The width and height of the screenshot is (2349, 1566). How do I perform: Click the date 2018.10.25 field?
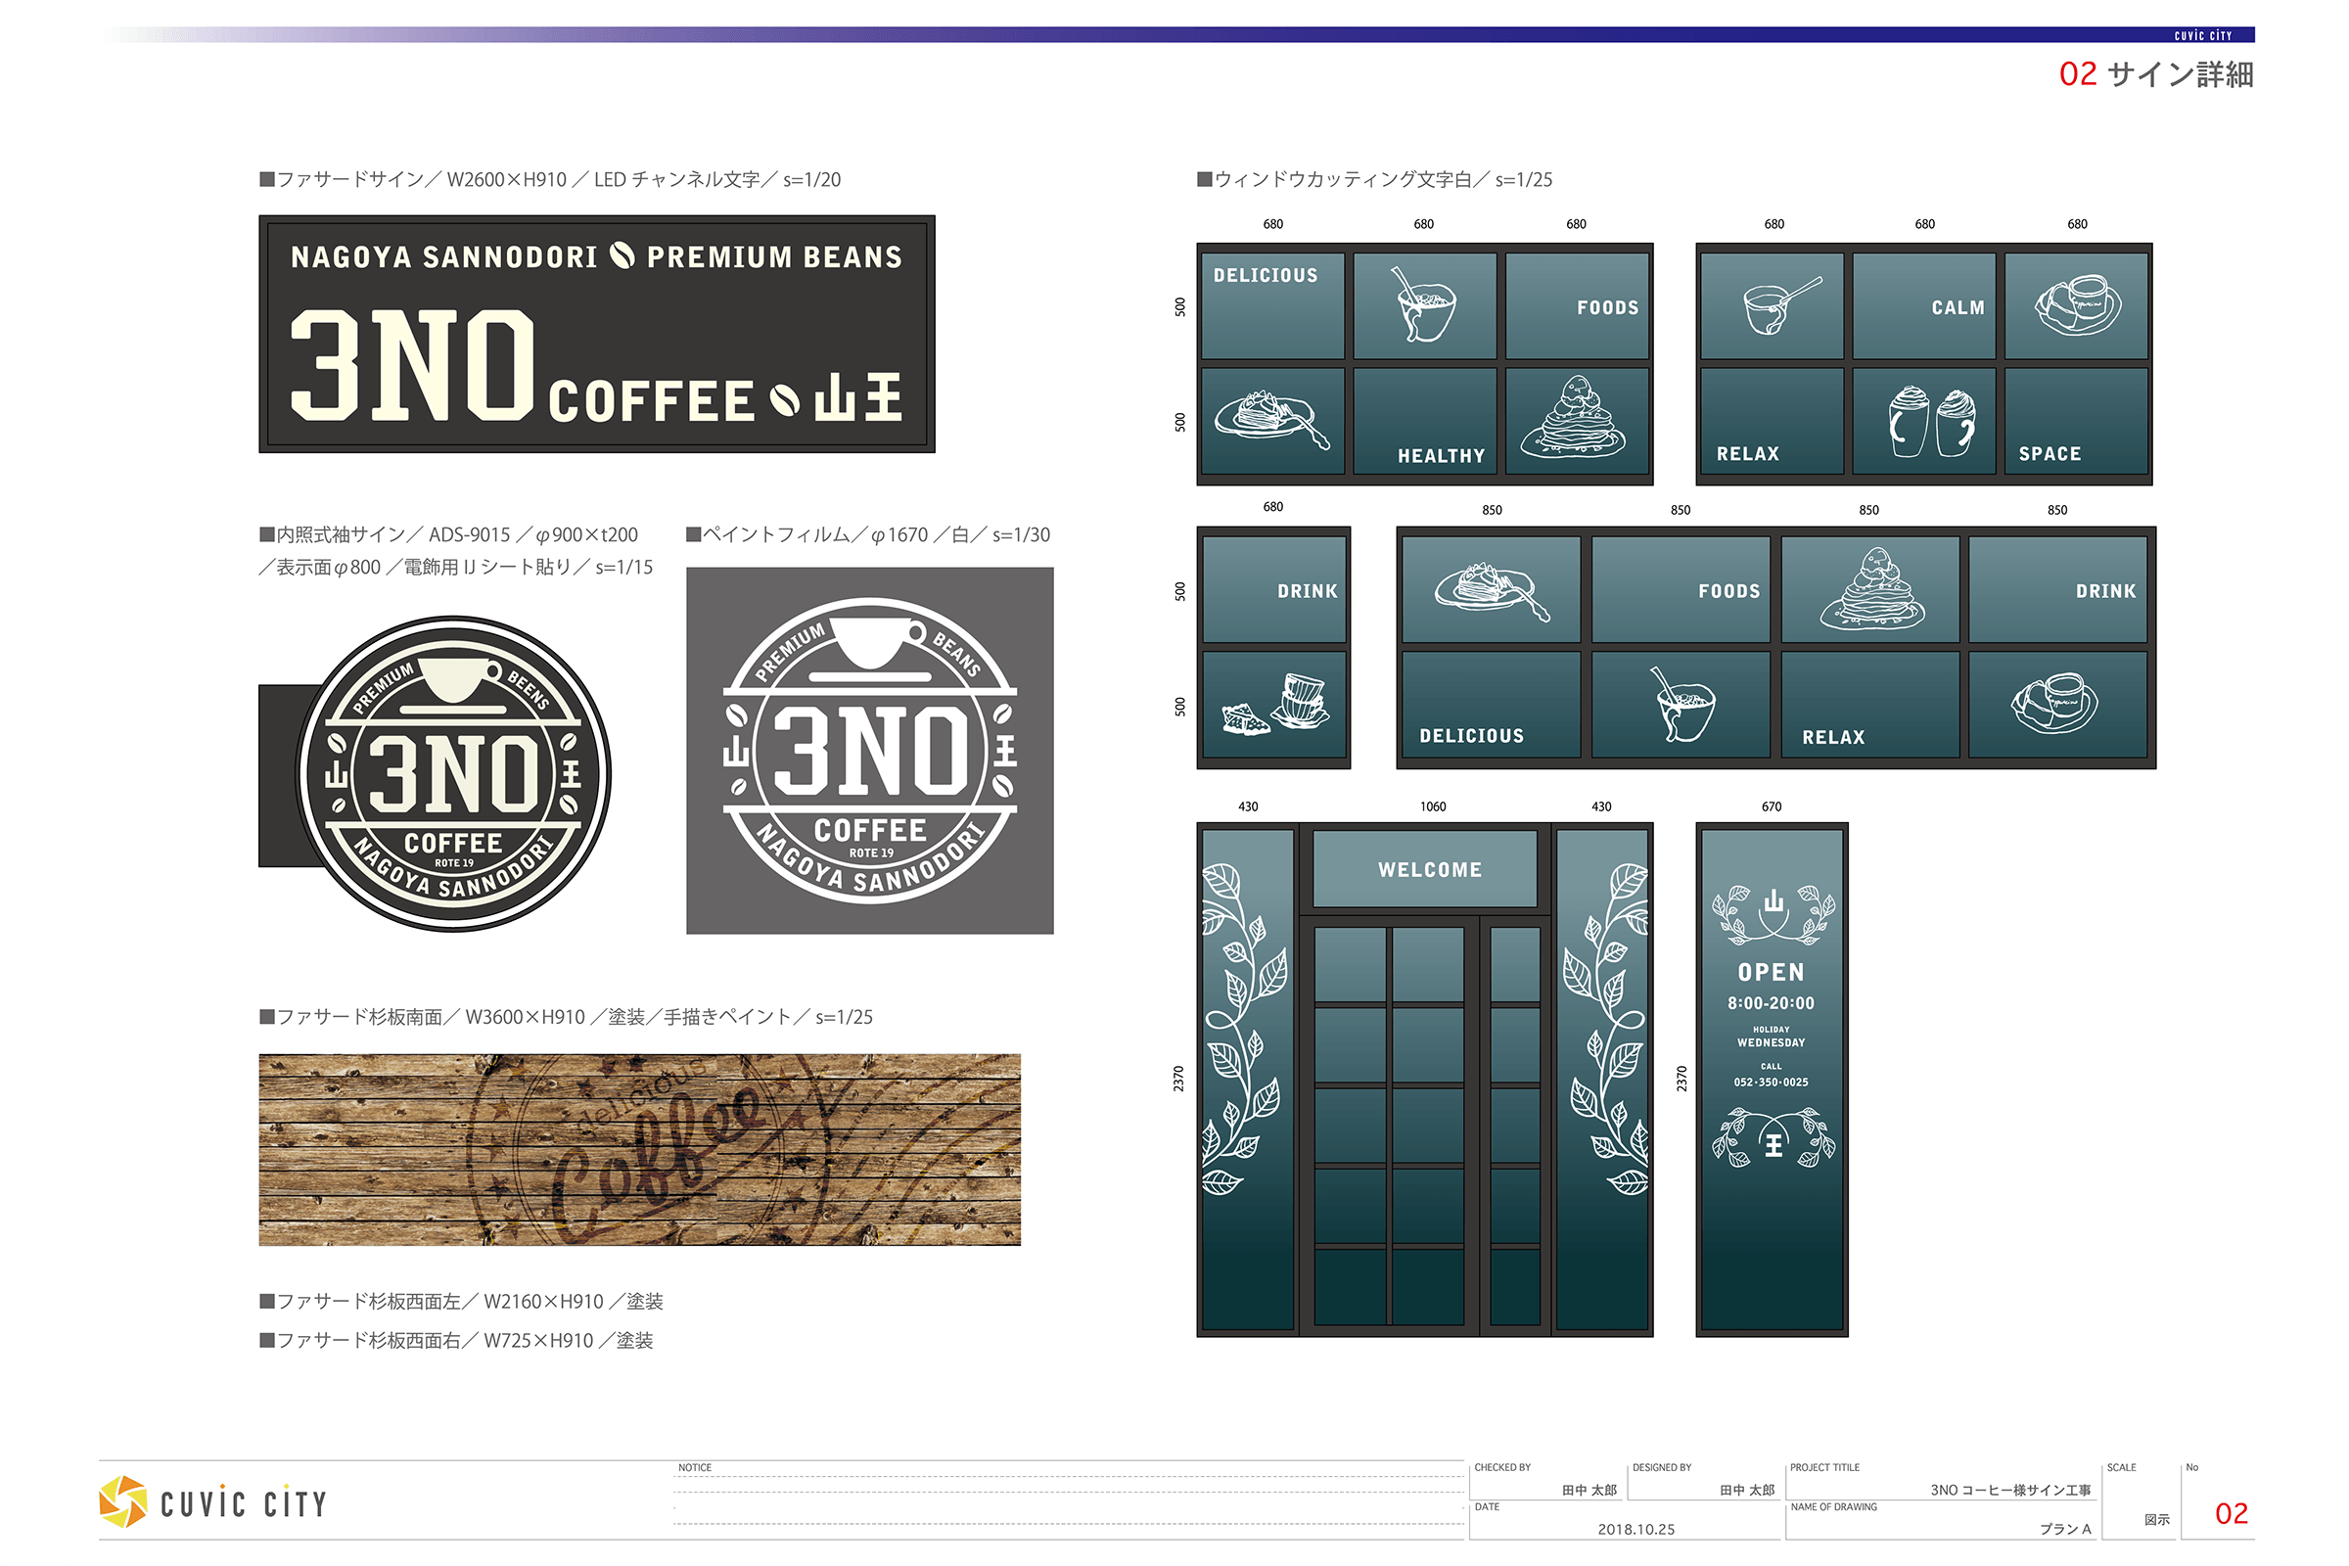click(x=1635, y=1528)
